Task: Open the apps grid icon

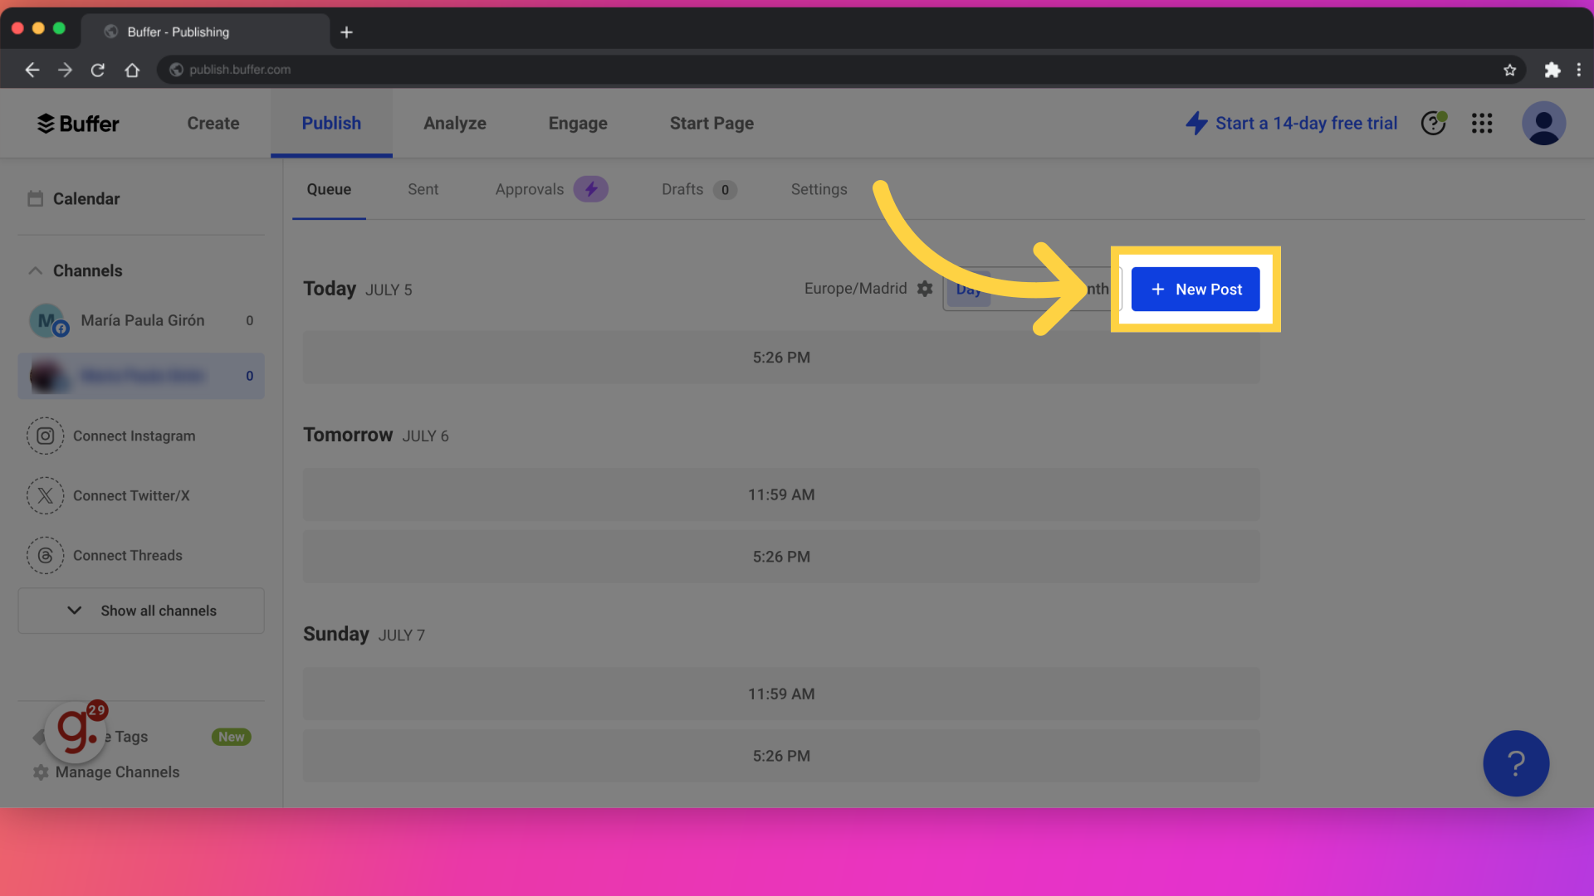Action: [x=1482, y=124]
